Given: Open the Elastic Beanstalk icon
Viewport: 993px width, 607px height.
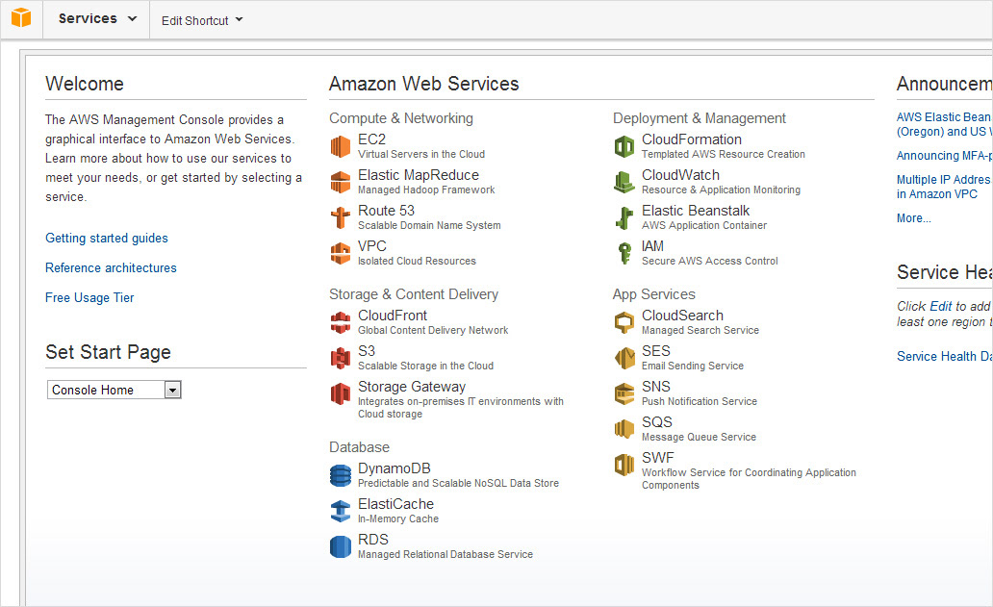Looking at the screenshot, I should pyautogui.click(x=624, y=217).
